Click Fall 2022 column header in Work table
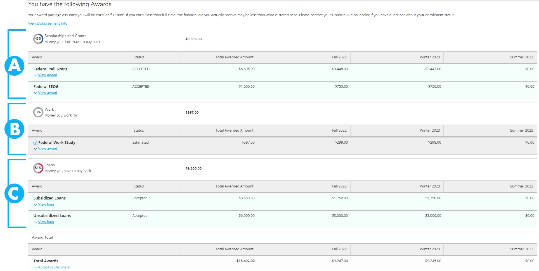The image size is (539, 271). point(339,130)
